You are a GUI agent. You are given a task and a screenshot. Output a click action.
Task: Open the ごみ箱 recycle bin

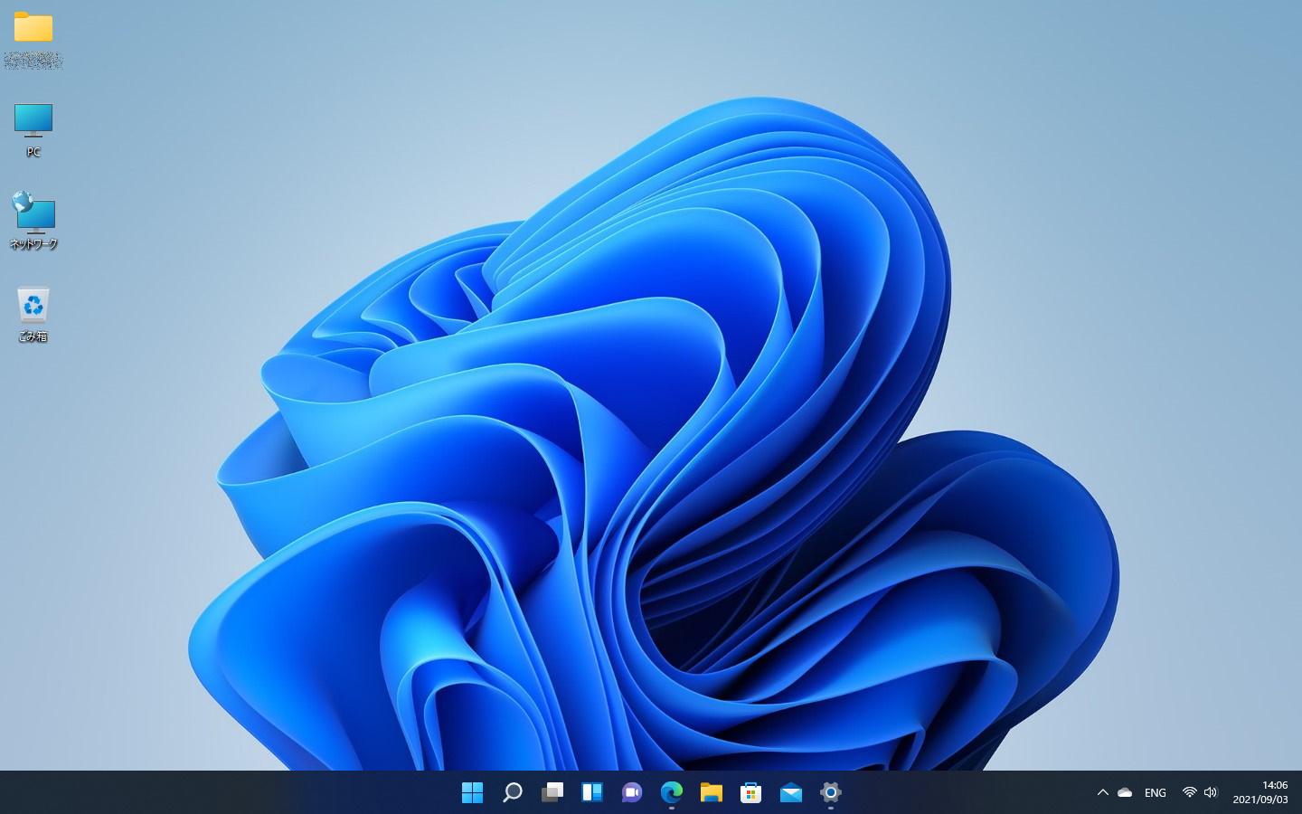pos(33,312)
